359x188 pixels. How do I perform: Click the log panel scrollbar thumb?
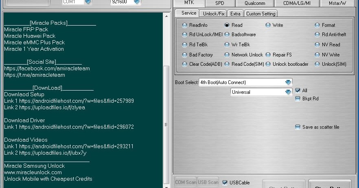pyautogui.click(x=166, y=125)
